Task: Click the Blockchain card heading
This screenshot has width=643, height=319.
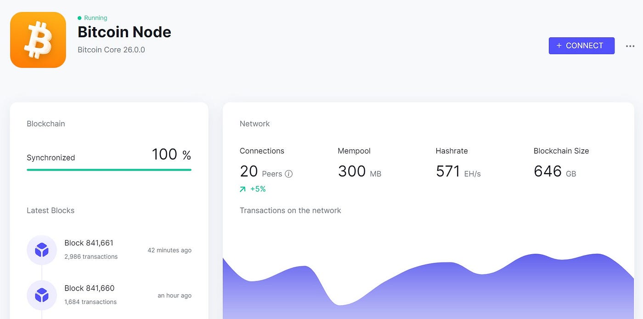Action: [46, 124]
